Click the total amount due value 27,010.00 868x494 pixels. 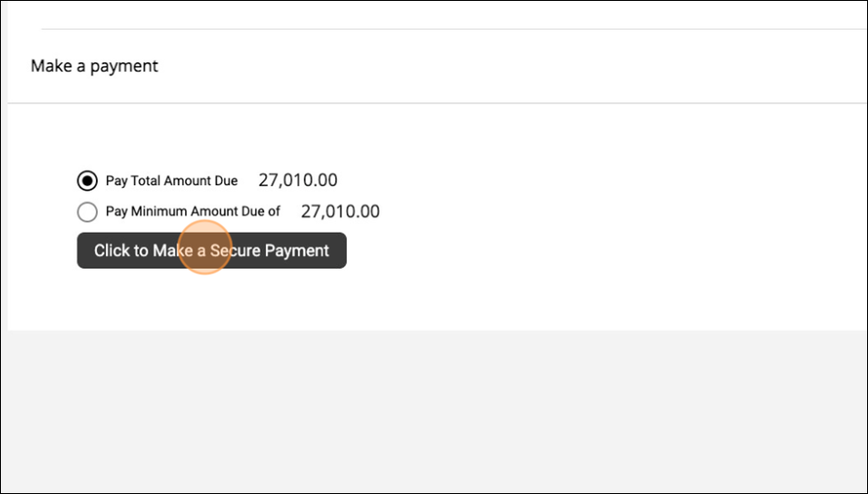click(298, 180)
